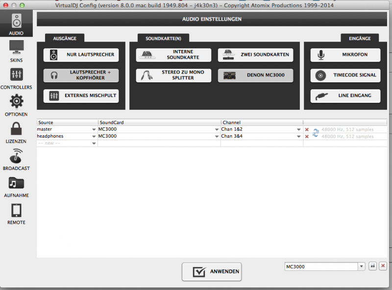Click the Anwenden apply button
The width and height of the screenshot is (392, 290).
pyautogui.click(x=212, y=271)
